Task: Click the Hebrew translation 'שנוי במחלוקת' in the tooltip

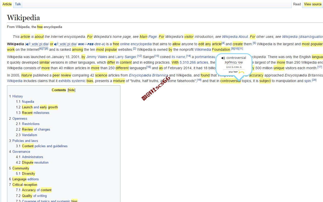Action: point(234,62)
